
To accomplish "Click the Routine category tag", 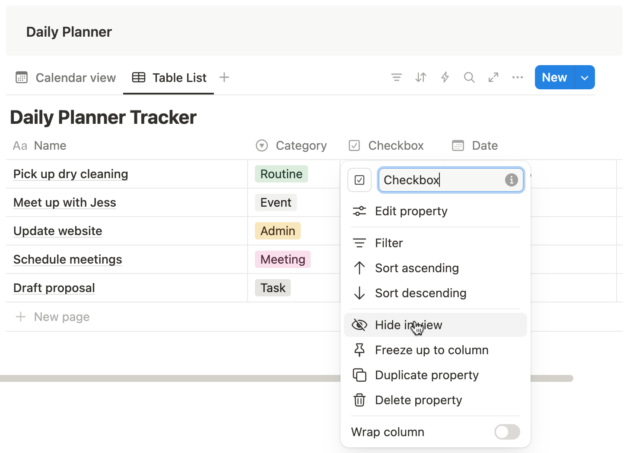I will click(x=281, y=174).
